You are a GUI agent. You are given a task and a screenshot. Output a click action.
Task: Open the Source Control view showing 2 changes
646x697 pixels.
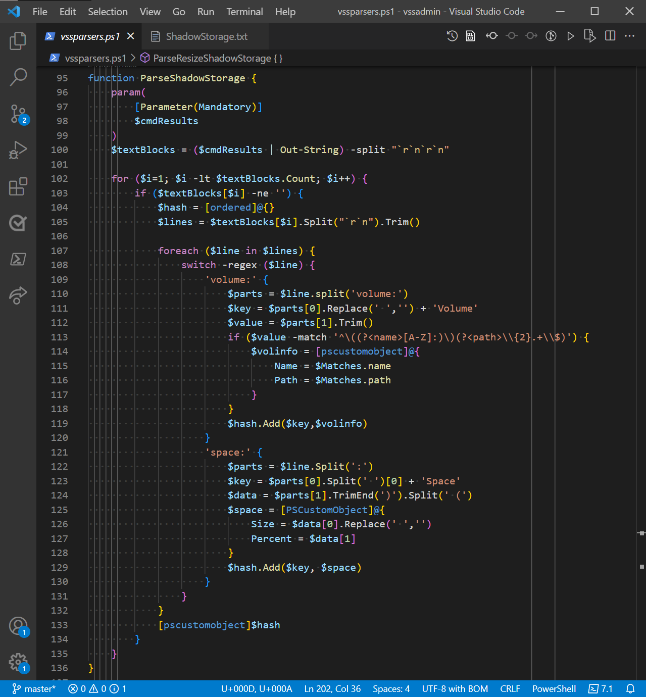19,114
